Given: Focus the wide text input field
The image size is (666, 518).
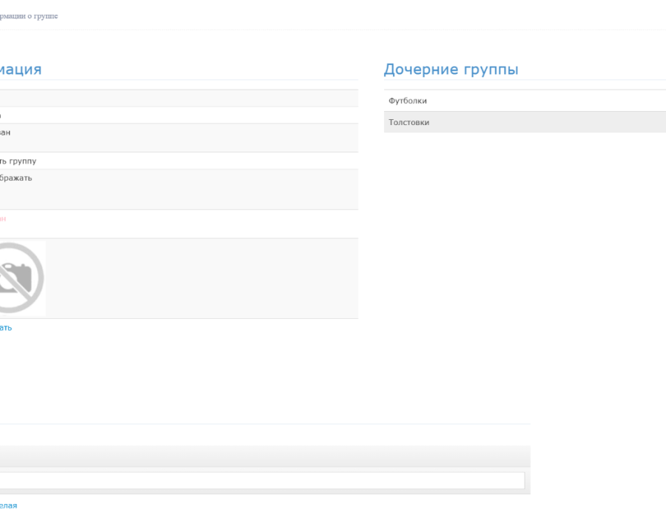Looking at the screenshot, I should coord(262,481).
